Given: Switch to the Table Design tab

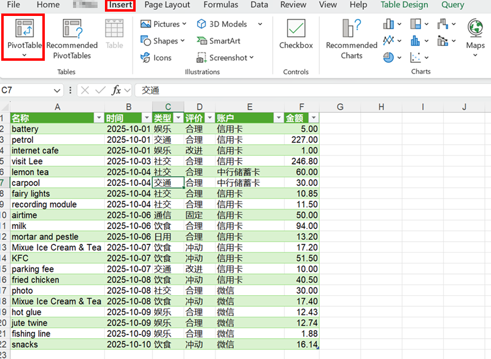Looking at the screenshot, I should 404,5.
